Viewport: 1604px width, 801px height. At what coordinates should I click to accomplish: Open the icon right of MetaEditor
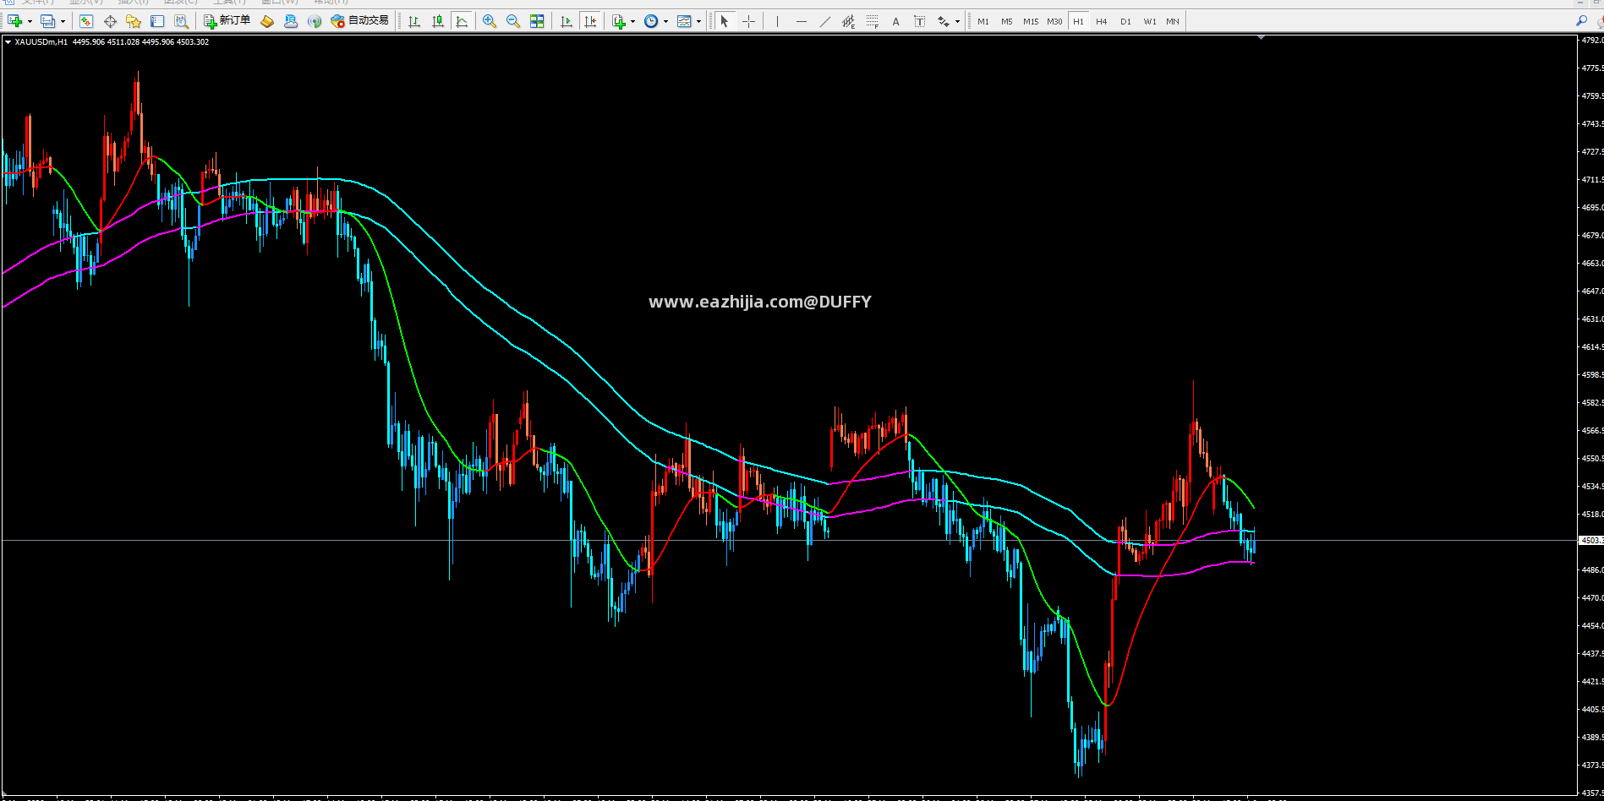click(x=291, y=21)
